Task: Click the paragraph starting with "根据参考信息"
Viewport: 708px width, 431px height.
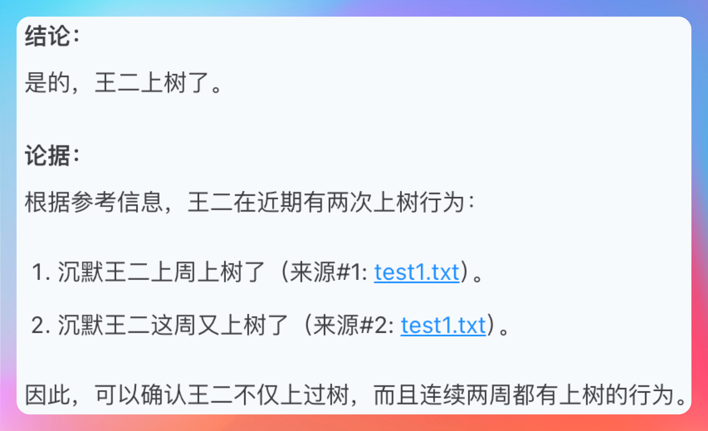Action: [249, 202]
